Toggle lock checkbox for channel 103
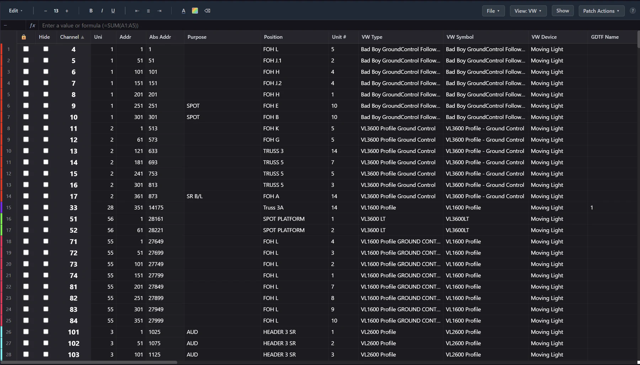 click(26, 354)
